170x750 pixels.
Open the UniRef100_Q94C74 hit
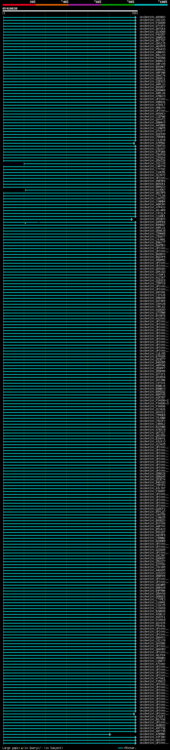click(x=152, y=76)
